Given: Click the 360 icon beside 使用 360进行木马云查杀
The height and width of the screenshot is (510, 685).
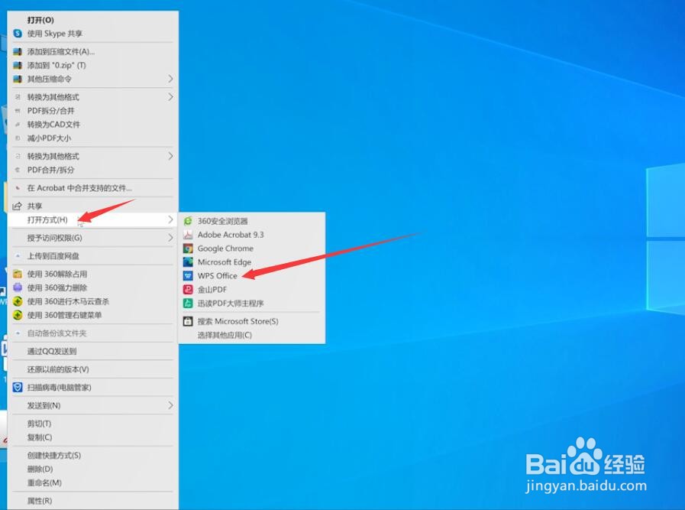Looking at the screenshot, I should tap(18, 301).
